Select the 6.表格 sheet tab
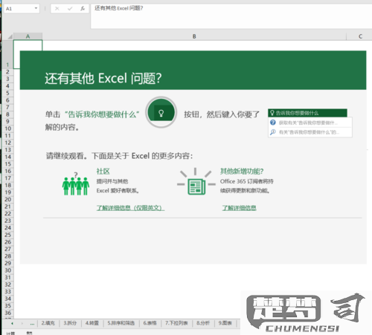Image resolution: width=372 pixels, height=335 pixels. (150, 323)
